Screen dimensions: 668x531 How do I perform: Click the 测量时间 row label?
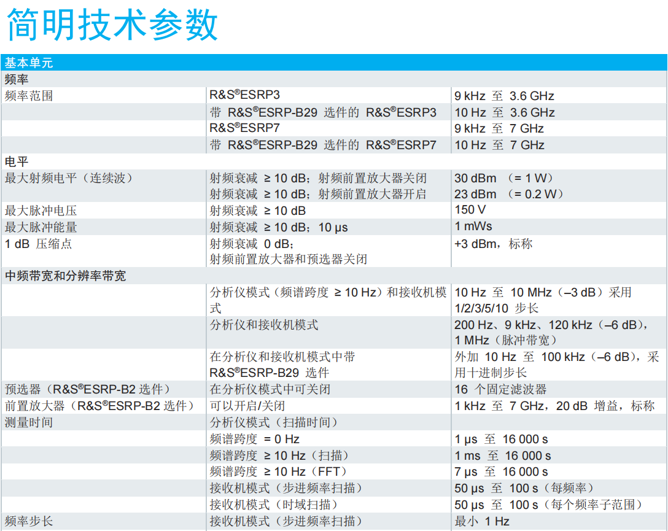click(29, 423)
